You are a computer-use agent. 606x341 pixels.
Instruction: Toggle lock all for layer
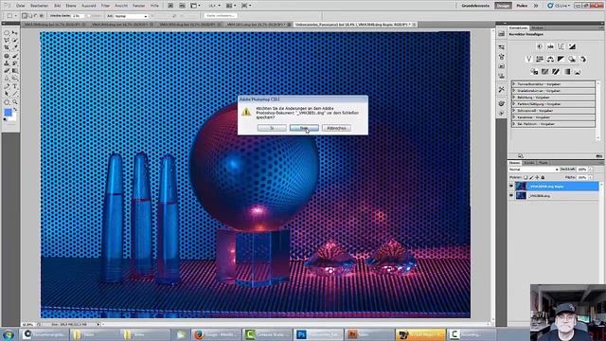point(543,177)
